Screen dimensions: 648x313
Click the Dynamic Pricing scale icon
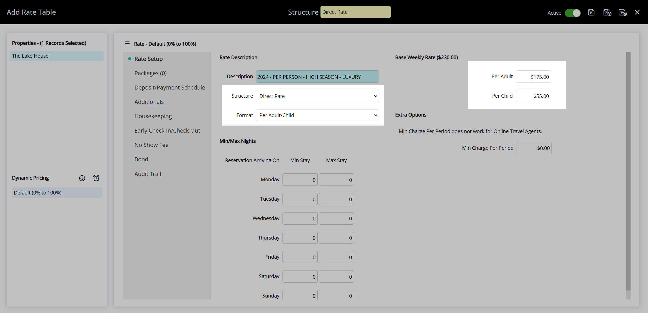click(x=82, y=178)
